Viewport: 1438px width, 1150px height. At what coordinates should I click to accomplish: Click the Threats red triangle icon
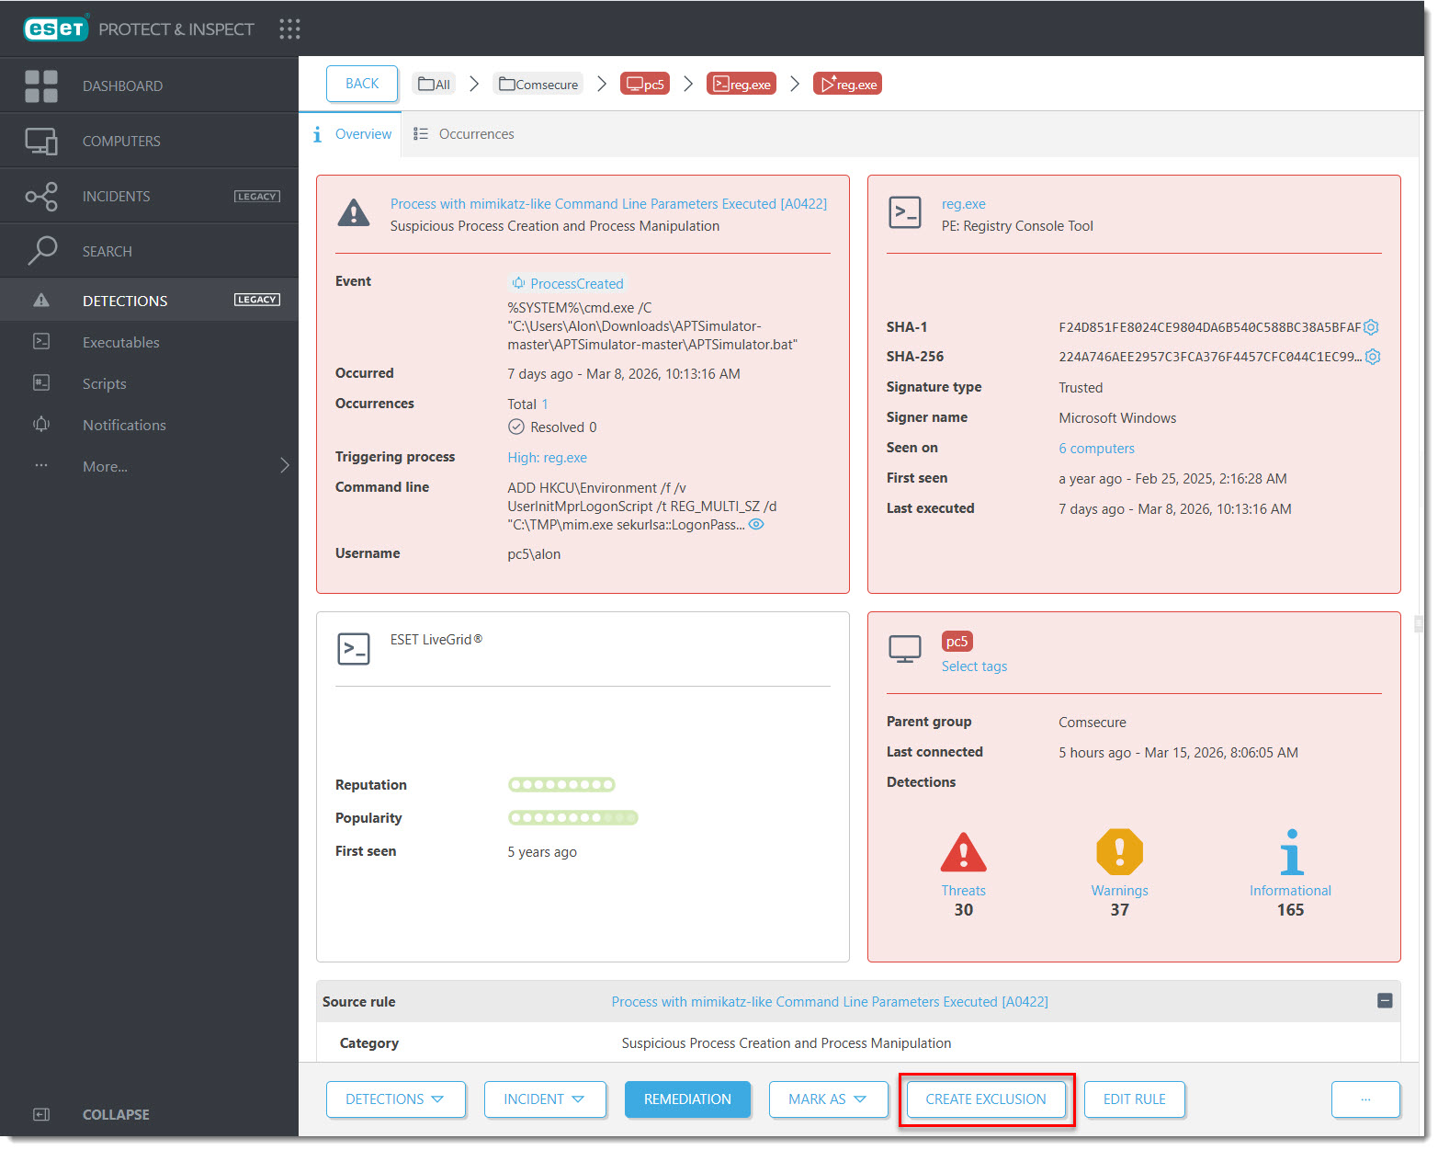(963, 852)
